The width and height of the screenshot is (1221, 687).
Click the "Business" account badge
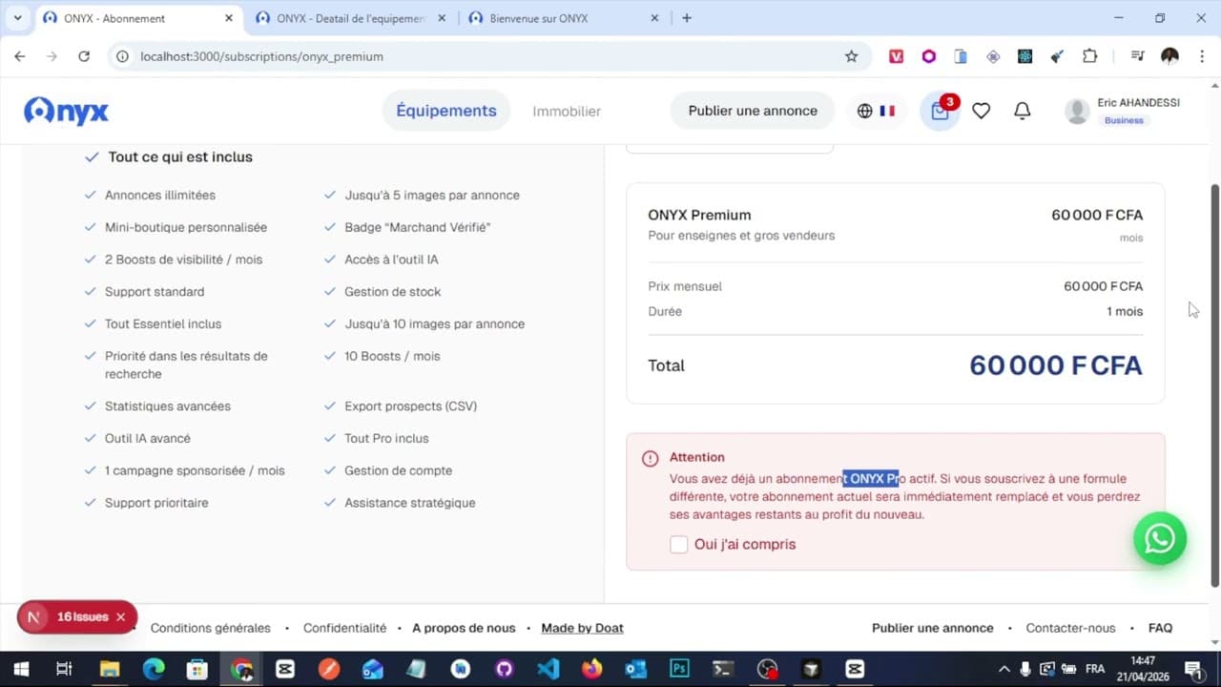point(1124,120)
